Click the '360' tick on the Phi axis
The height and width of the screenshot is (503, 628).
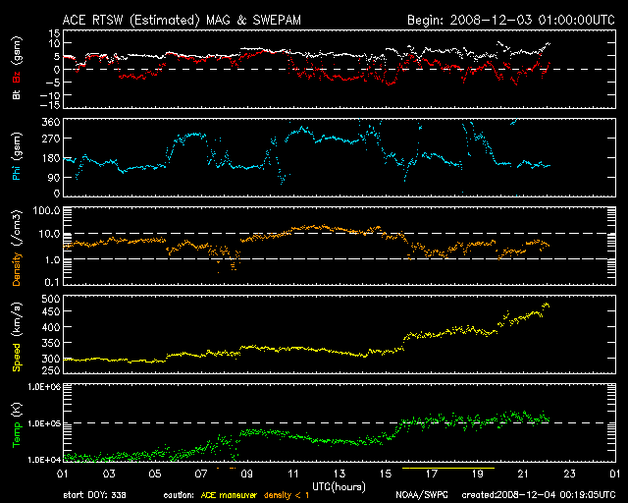pos(51,122)
